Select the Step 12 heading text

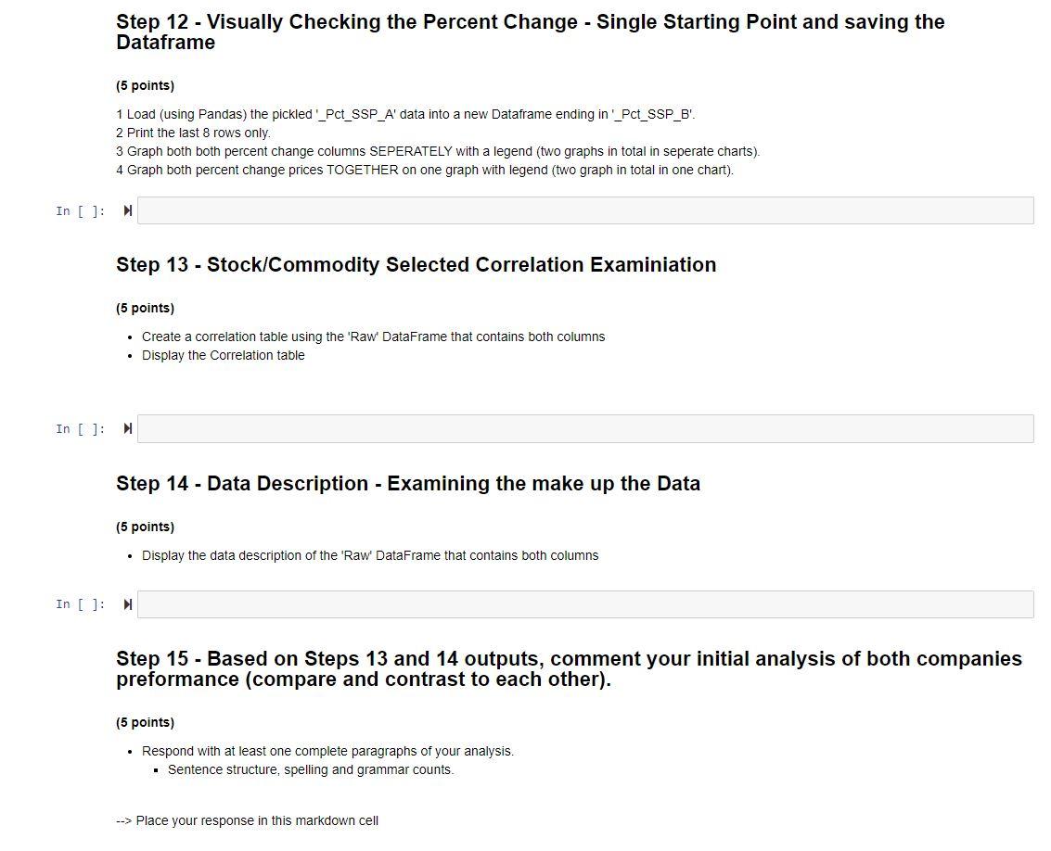click(x=530, y=32)
